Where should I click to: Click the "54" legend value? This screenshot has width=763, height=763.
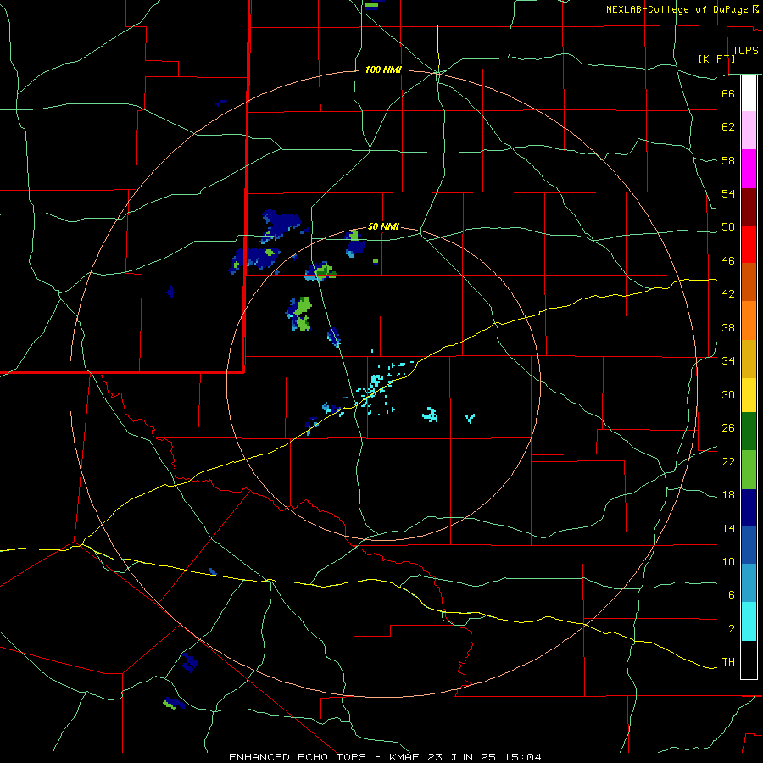pos(728,193)
